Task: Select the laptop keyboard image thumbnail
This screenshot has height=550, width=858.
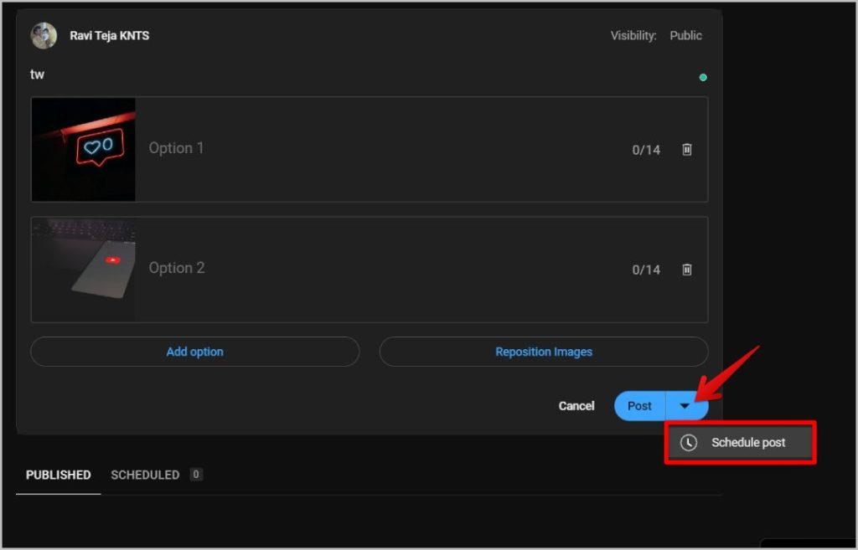Action: (x=83, y=270)
